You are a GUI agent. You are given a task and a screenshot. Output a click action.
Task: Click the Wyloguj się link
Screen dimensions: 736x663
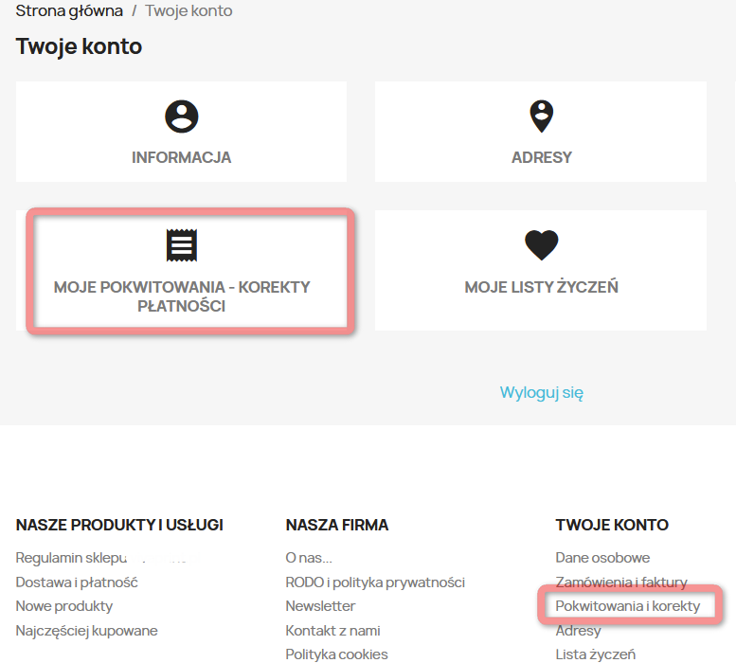pos(541,392)
